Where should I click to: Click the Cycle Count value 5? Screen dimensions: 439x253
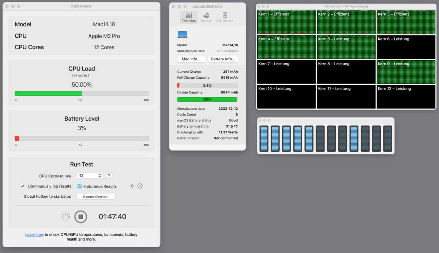[x=237, y=114]
